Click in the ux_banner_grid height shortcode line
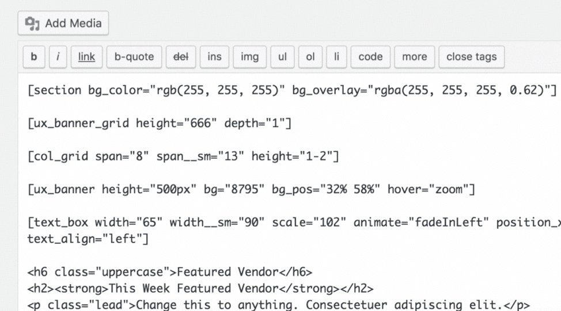Screen dimensions: 561x311 coord(160,124)
